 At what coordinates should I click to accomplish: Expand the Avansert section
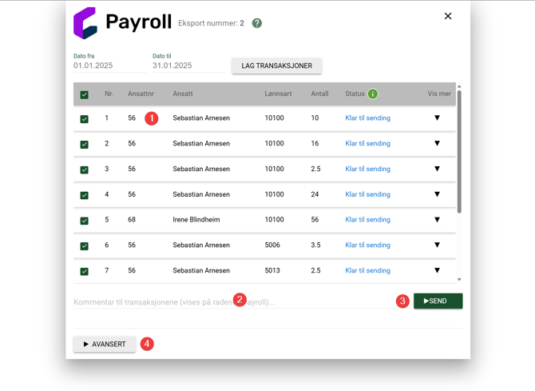[x=105, y=344]
